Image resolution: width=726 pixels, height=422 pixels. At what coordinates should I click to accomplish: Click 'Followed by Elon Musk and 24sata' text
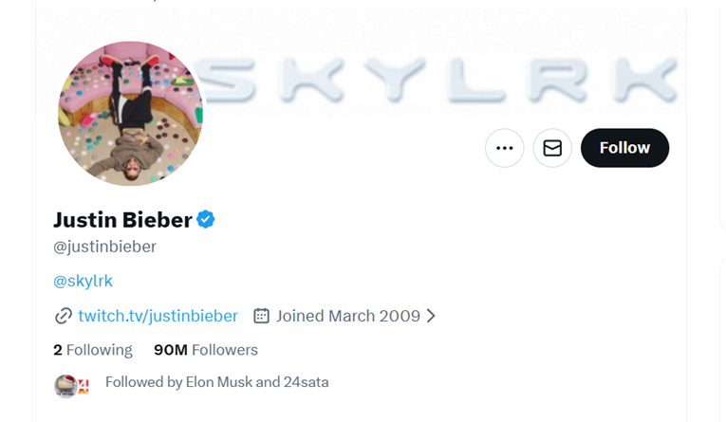216,382
